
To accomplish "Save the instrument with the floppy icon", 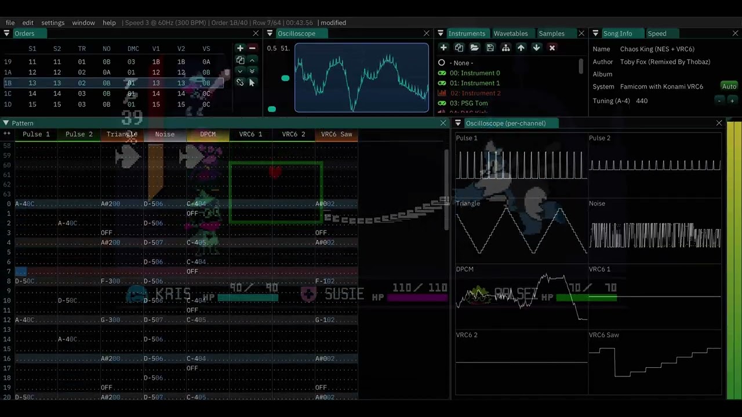I will (490, 48).
